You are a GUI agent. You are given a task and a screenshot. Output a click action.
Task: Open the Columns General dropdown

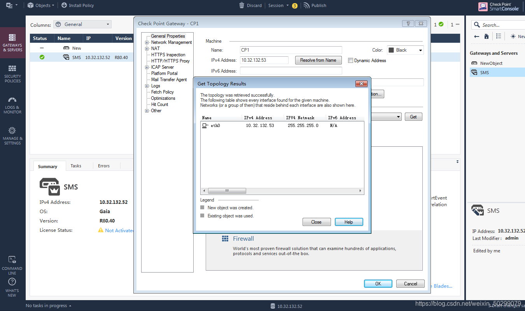[x=82, y=24]
